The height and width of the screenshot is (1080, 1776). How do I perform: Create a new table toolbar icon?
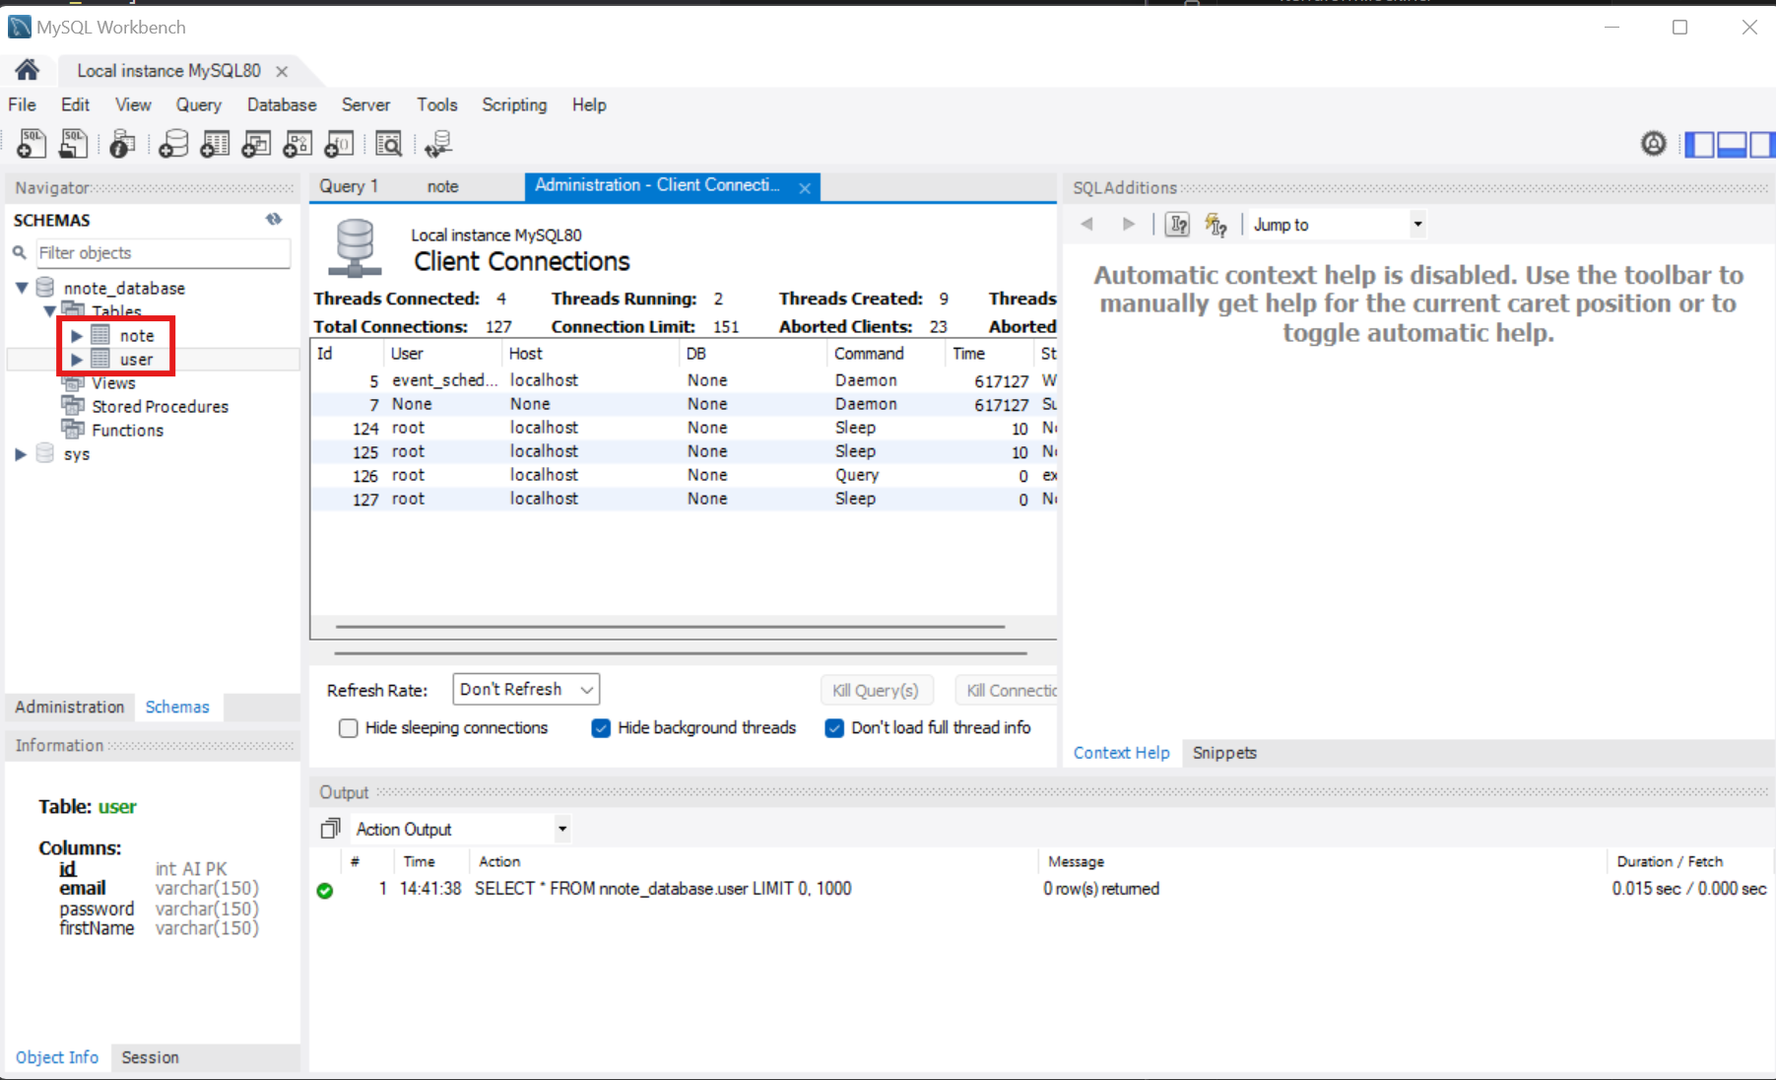(215, 144)
